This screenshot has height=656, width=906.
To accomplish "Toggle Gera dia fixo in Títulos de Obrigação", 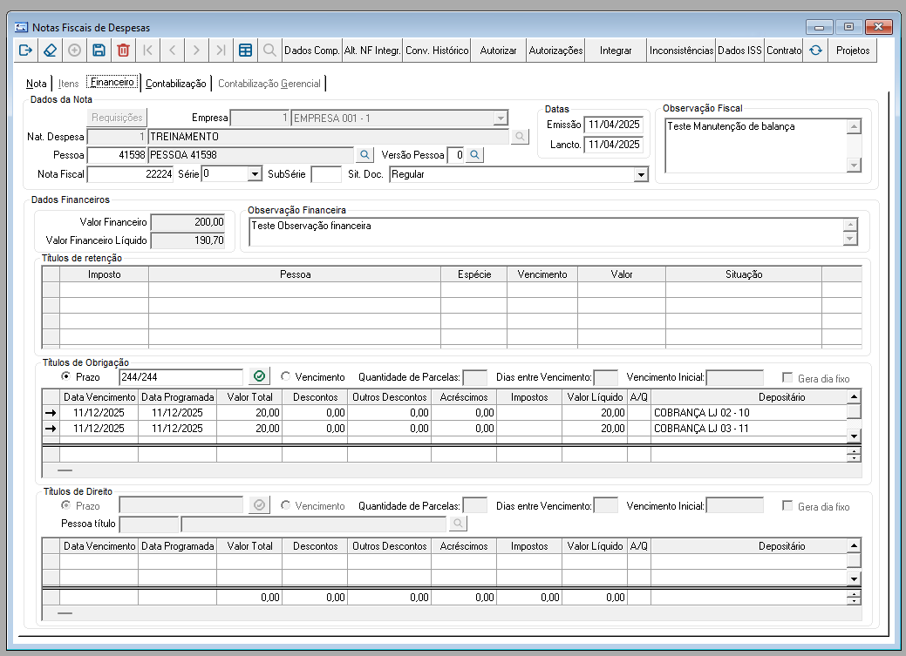I will click(x=787, y=378).
